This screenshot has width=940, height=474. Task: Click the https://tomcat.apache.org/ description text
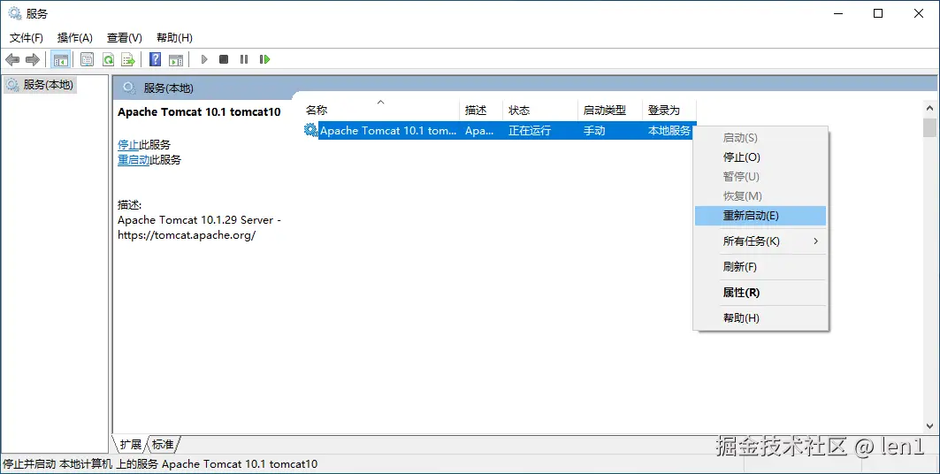click(187, 235)
